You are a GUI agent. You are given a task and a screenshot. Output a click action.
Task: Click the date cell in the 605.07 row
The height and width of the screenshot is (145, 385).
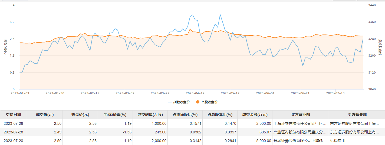14,132
